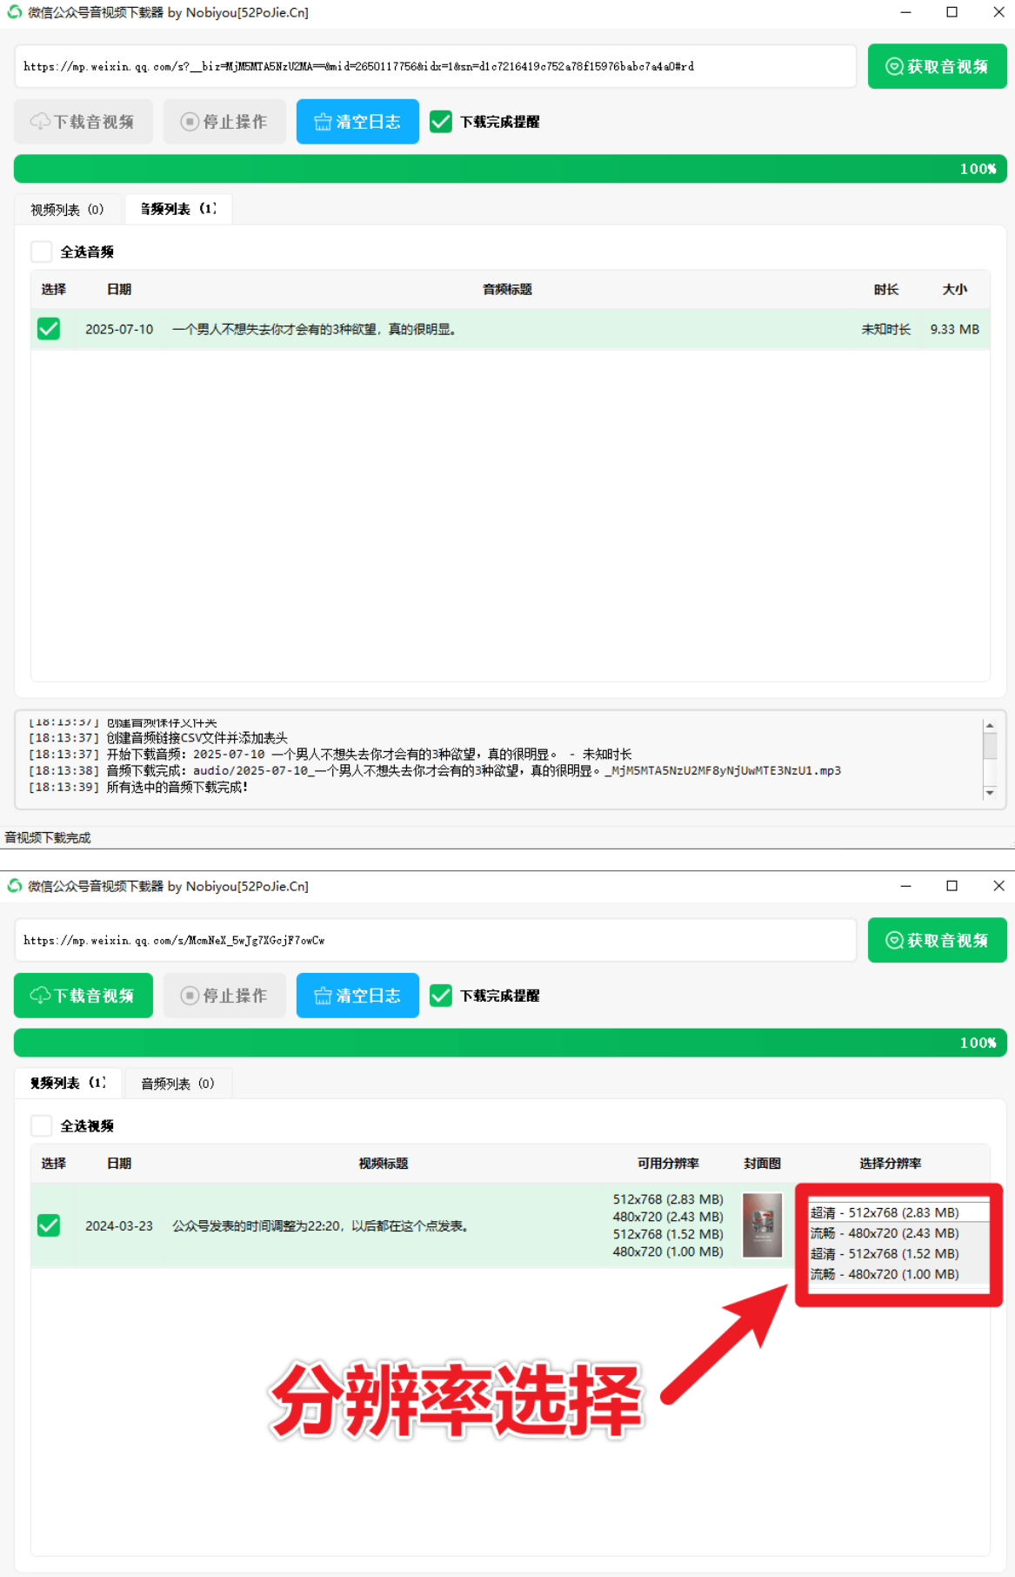
Task: Click log scrollbar down arrow
Action: click(x=990, y=793)
